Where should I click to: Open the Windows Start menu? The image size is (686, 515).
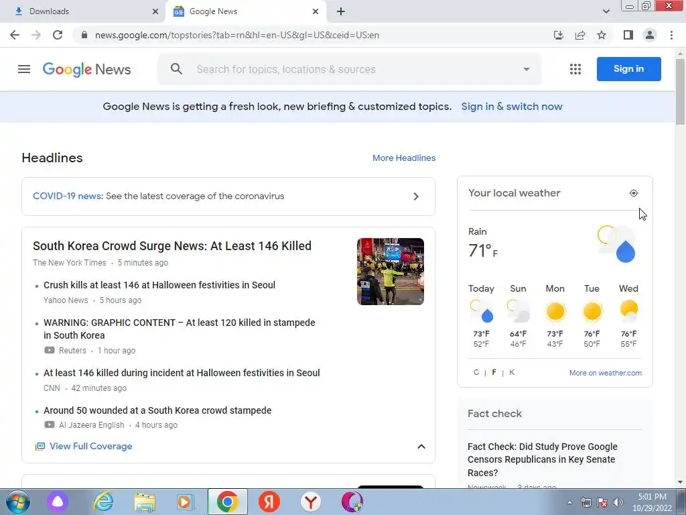point(18,502)
